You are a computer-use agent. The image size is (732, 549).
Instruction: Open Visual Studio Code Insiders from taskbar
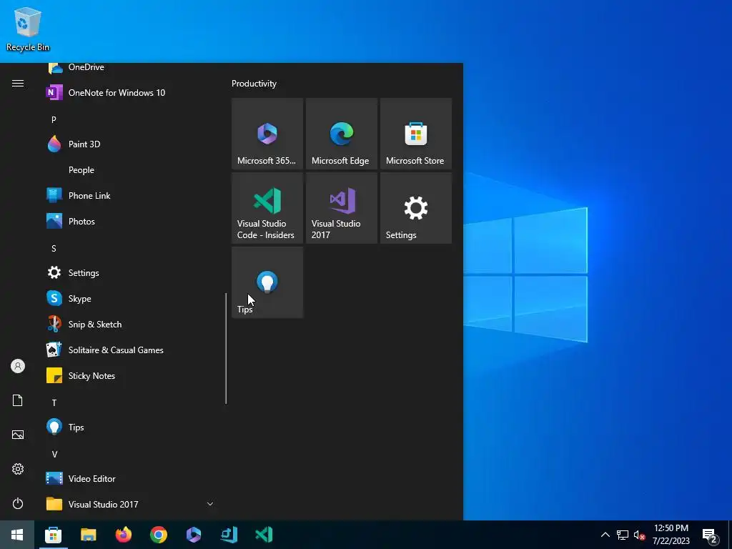tap(264, 535)
